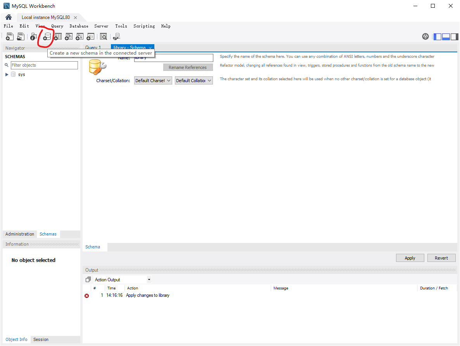
Task: Click the search magnifier icon in Navigator
Action: [x=7, y=65]
